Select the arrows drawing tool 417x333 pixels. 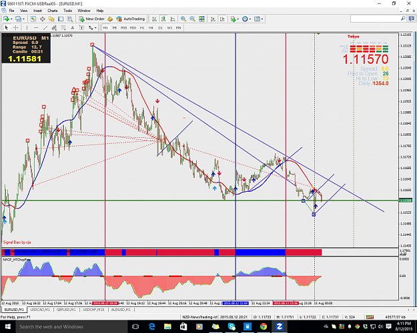tap(91, 27)
